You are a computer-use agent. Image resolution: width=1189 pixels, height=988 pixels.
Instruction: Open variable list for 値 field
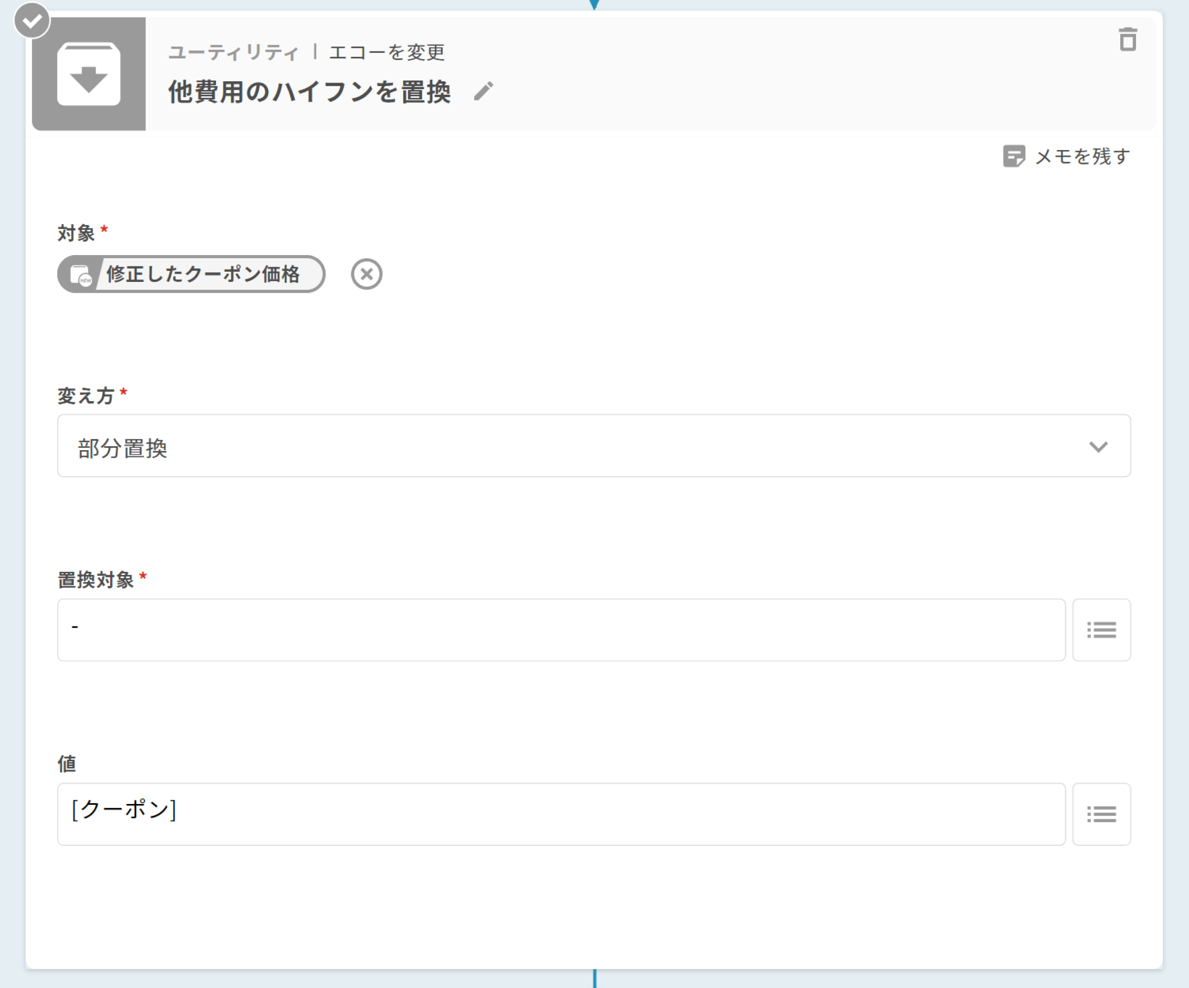[x=1101, y=814]
